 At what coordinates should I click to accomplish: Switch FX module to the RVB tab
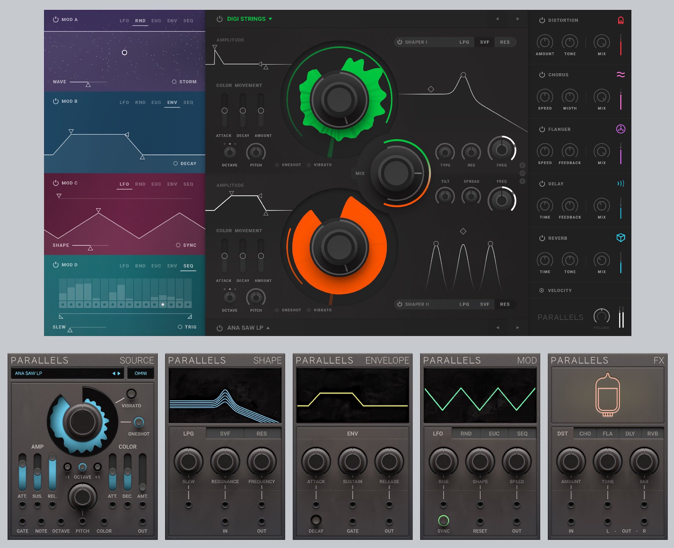click(652, 434)
